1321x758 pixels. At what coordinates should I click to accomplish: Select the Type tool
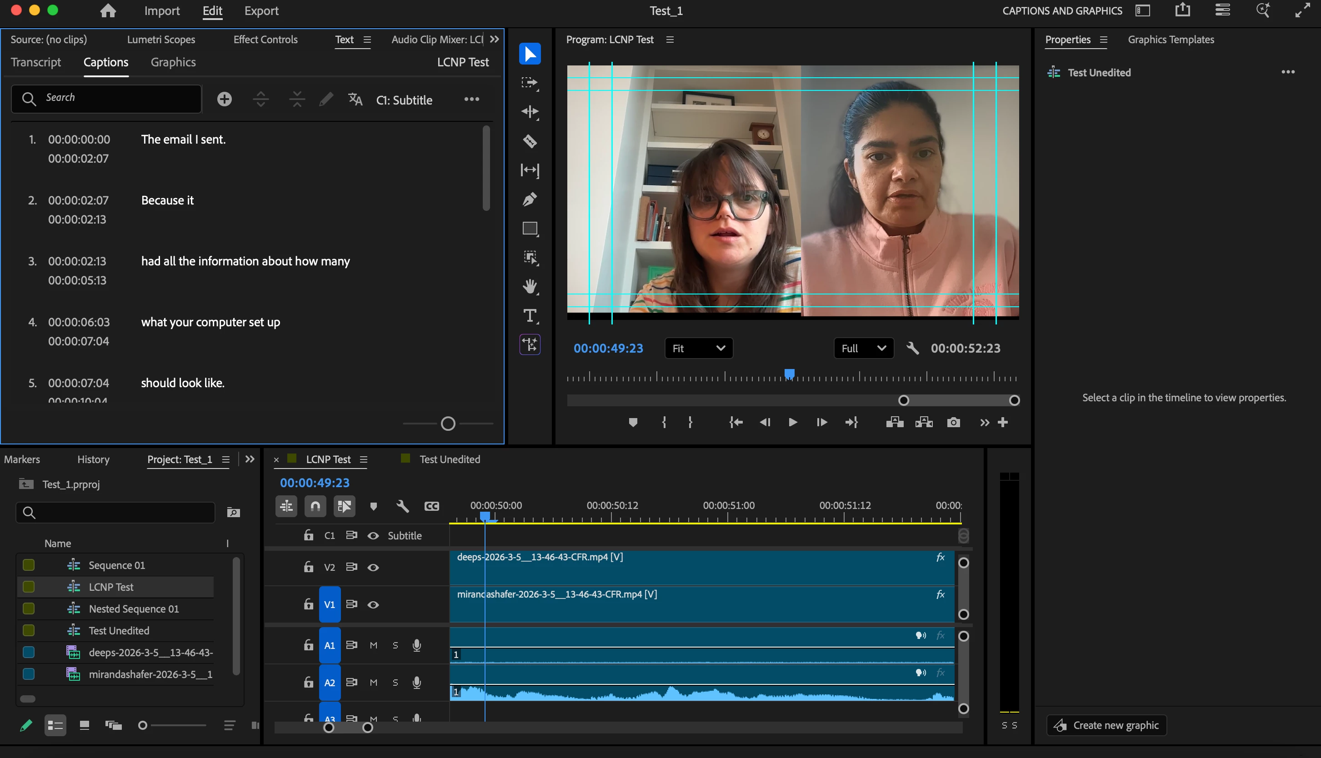coord(530,315)
